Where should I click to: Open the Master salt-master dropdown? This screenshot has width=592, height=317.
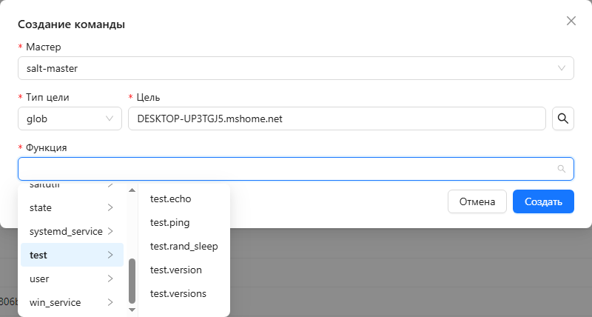pyautogui.click(x=295, y=68)
